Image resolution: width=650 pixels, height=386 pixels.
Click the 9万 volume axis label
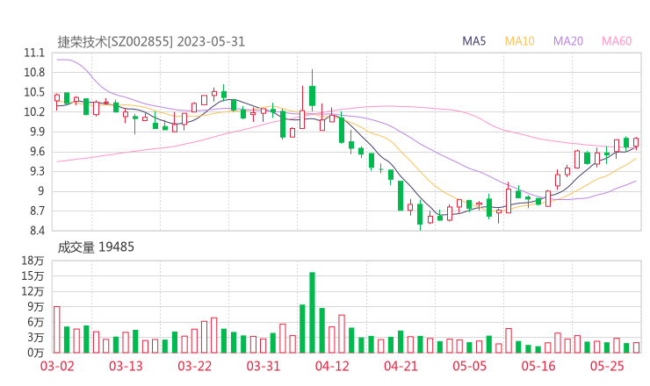(36, 307)
